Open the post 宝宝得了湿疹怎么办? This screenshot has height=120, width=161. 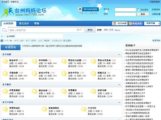tap(135, 93)
